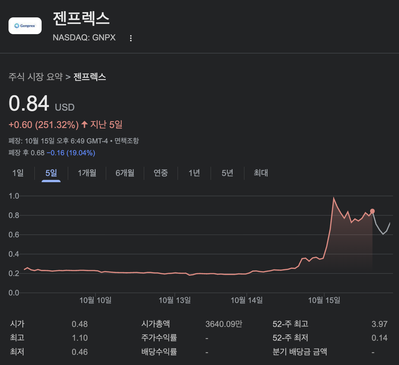The height and width of the screenshot is (365, 399).
Task: Click the 10월 14일 axis label
Action: click(247, 300)
